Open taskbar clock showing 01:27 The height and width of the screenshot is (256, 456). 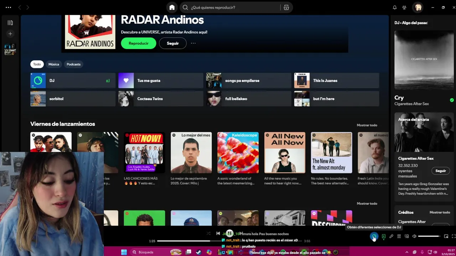pyautogui.click(x=448, y=252)
